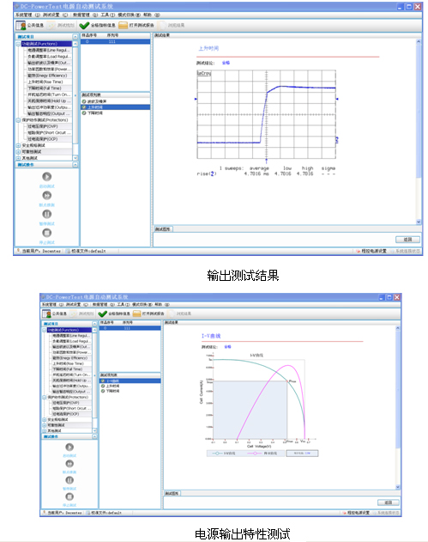Start test with play icon in rise-time window
This screenshot has height=542, width=428.
[x=47, y=177]
